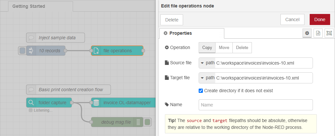Toggle the debug msg.file node output button

(147, 122)
